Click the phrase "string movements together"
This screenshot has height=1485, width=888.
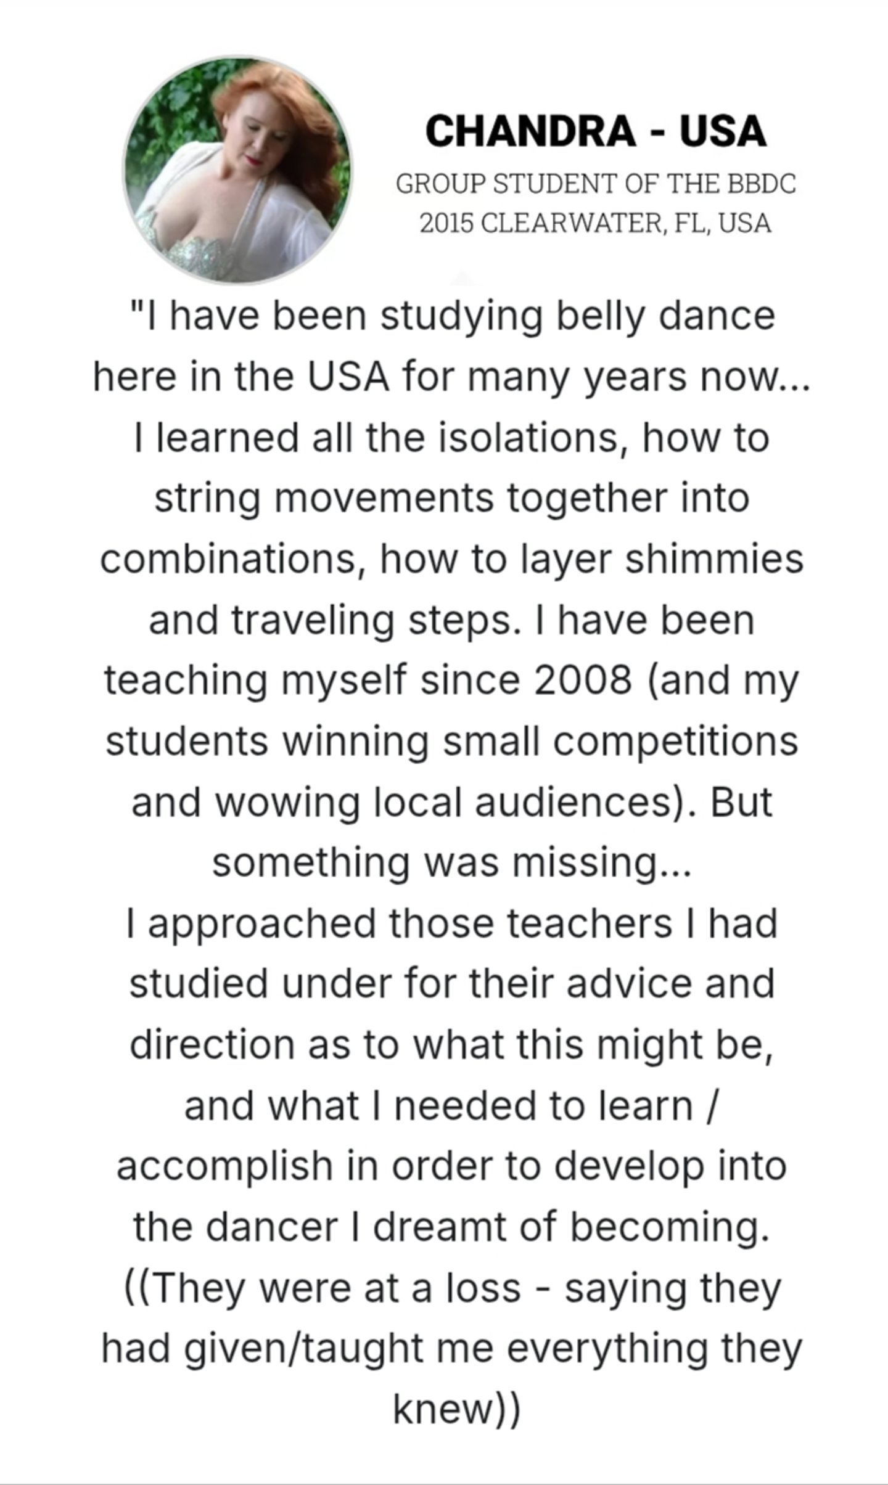(411, 497)
